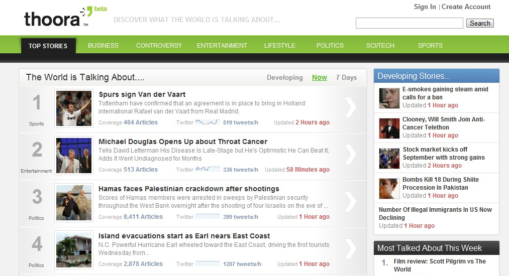Open Clooney, Will Smith Anti-Cancer Telethon headline
This screenshot has height=276, width=509.
pos(443,123)
